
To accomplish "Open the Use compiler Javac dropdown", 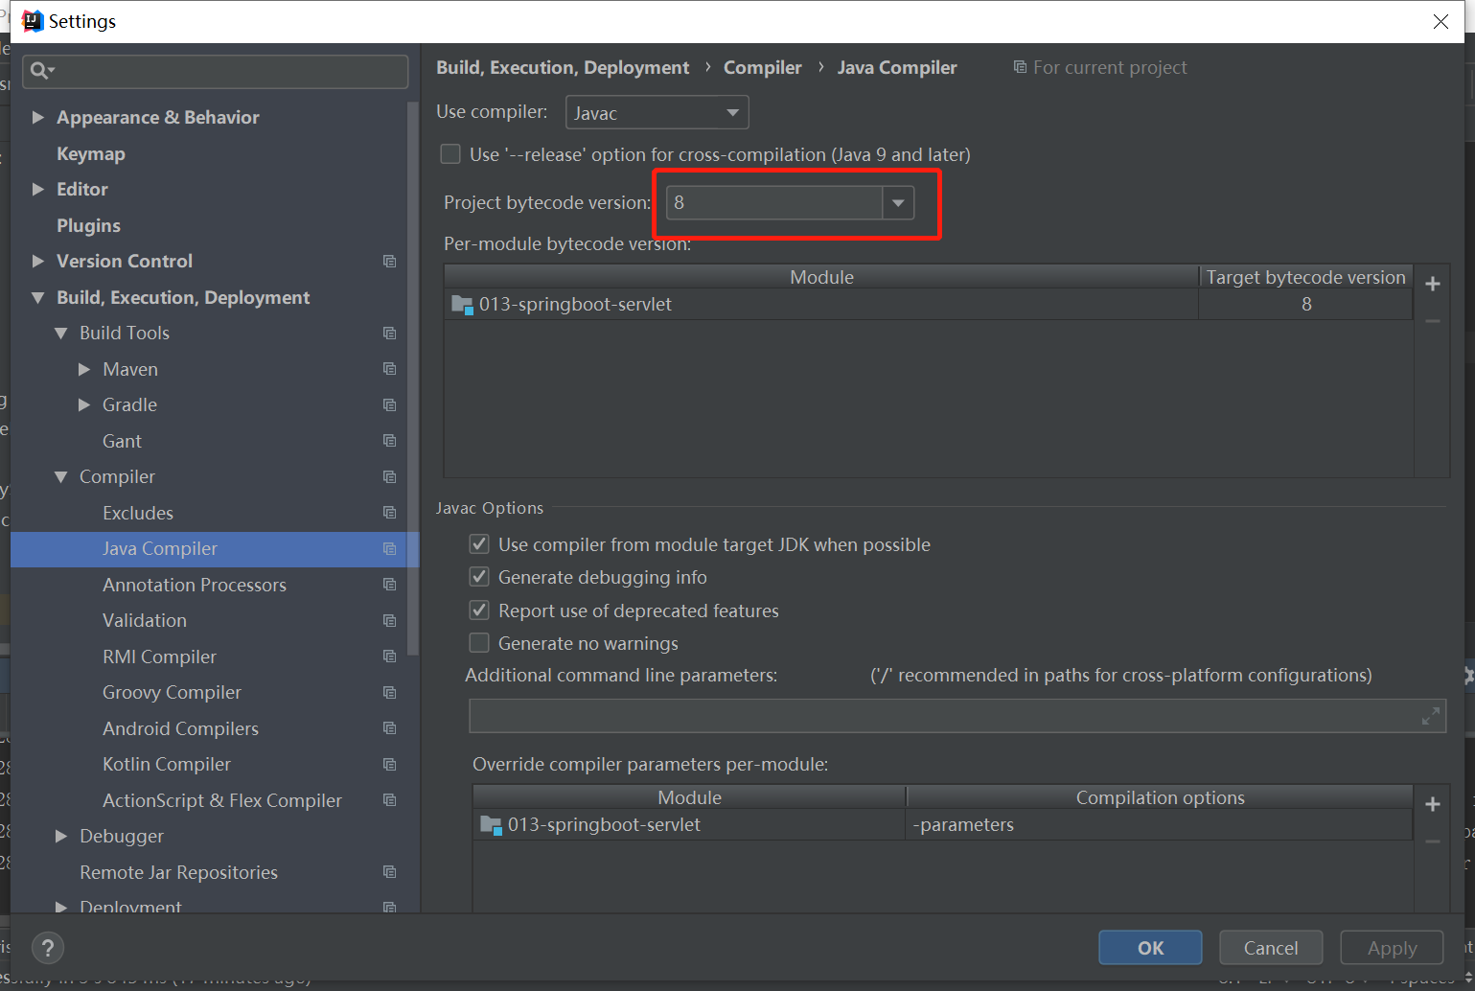I will pos(657,113).
